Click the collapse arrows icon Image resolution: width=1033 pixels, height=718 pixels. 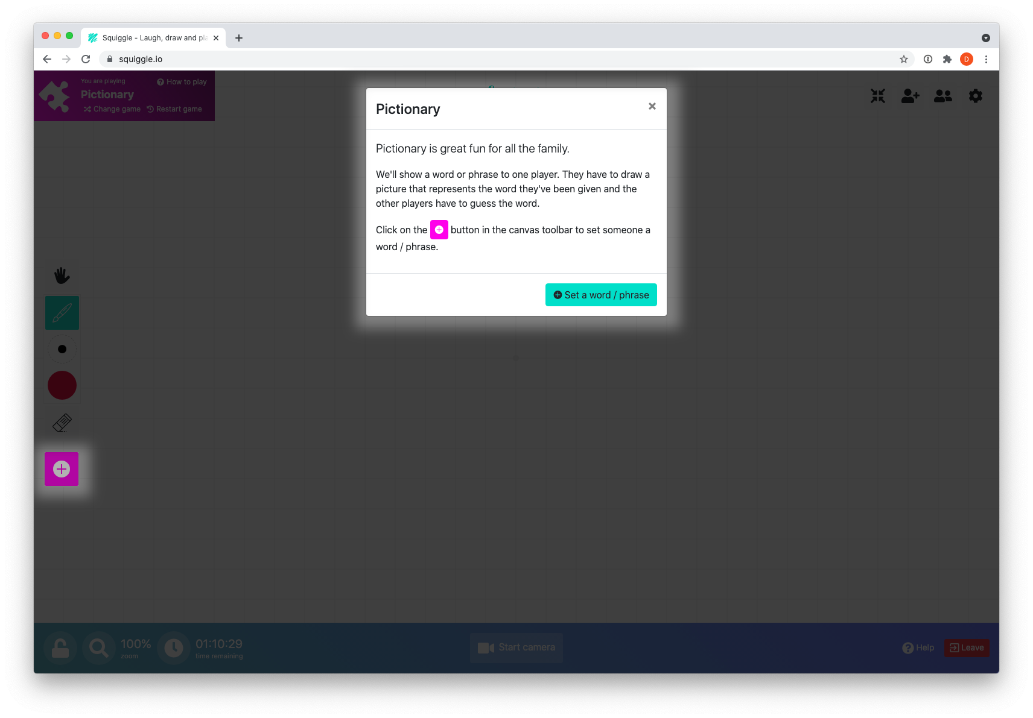click(878, 96)
